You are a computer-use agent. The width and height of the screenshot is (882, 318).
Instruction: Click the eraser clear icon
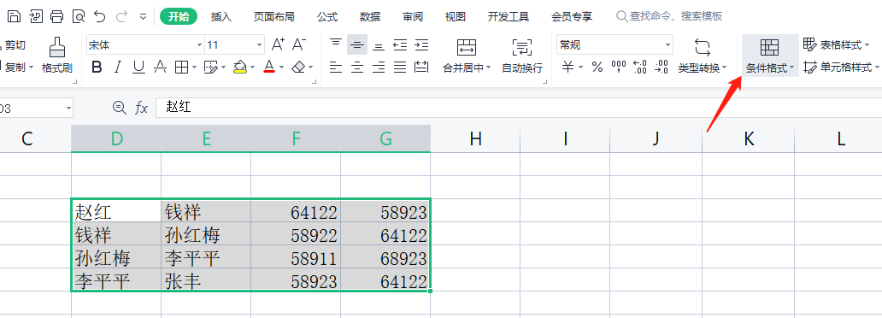click(298, 68)
